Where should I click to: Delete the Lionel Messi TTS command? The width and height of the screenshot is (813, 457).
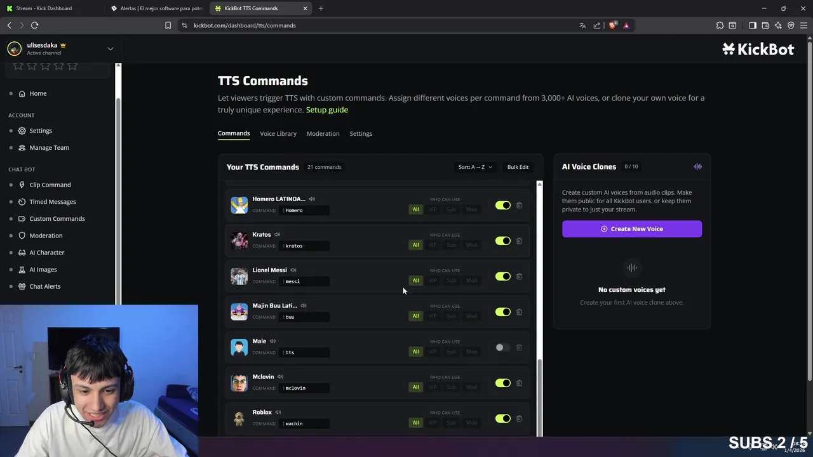click(x=519, y=277)
